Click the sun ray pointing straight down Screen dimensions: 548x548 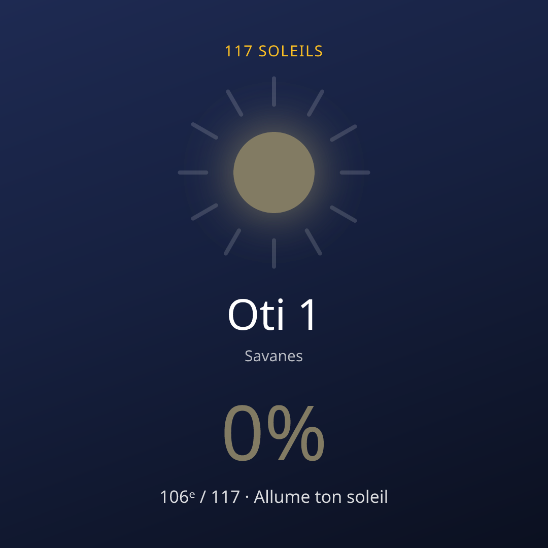(274, 253)
